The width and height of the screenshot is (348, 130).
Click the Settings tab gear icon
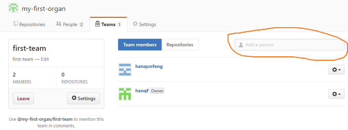(135, 24)
